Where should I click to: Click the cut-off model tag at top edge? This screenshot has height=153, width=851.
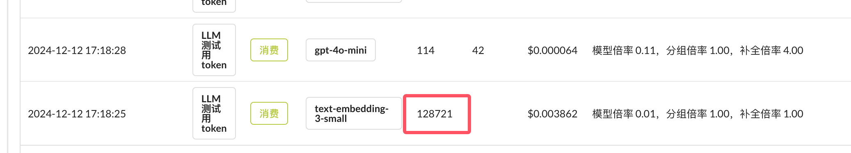coord(354,1)
